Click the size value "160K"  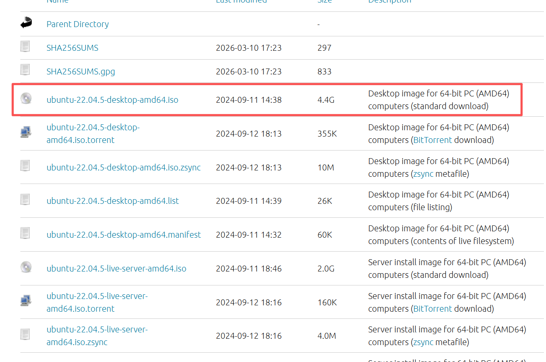click(x=327, y=302)
